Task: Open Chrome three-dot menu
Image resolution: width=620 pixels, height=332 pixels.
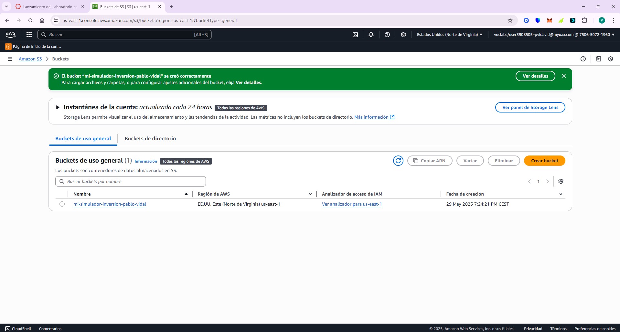Action: [x=614, y=20]
